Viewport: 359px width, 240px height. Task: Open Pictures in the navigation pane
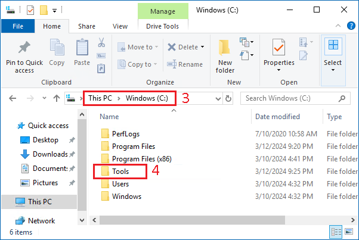(x=39, y=183)
